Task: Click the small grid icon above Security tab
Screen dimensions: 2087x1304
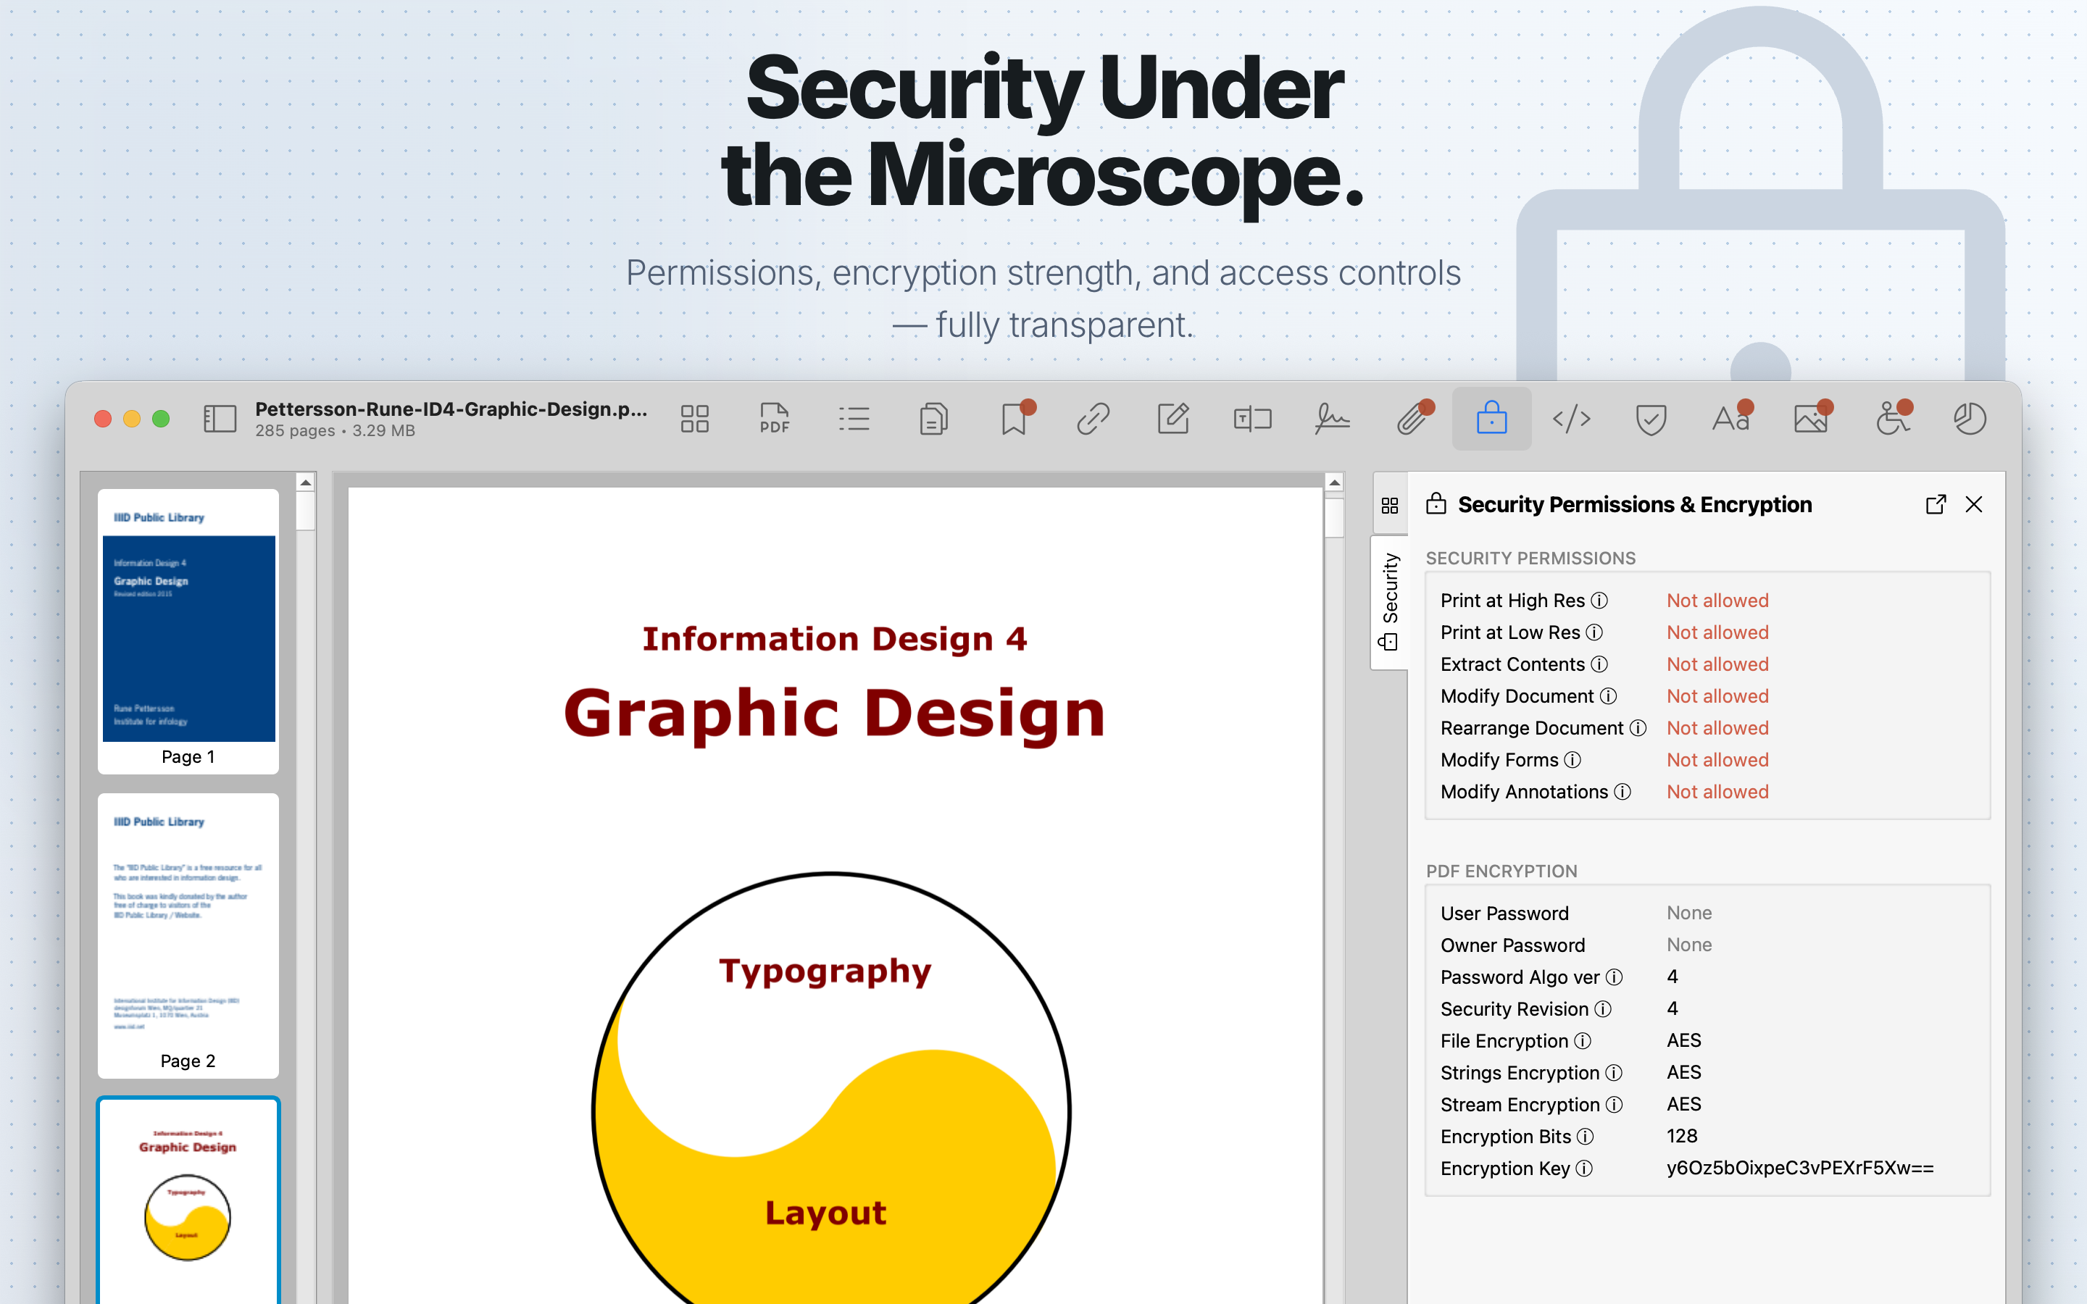Action: pyautogui.click(x=1389, y=506)
